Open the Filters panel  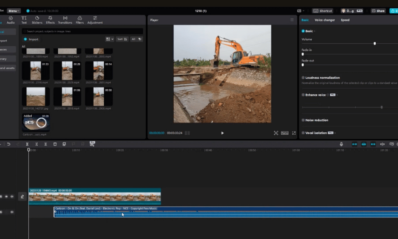[x=80, y=20]
